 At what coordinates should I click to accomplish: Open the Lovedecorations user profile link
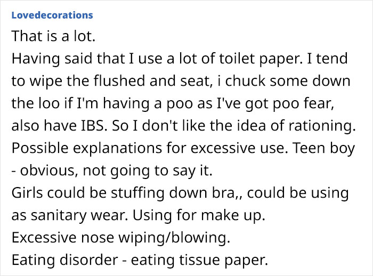(52, 15)
